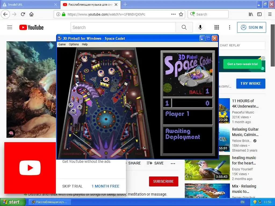The width and height of the screenshot is (275, 206).
Task: Open healing music for the heart thumbnail
Action: 207,167
